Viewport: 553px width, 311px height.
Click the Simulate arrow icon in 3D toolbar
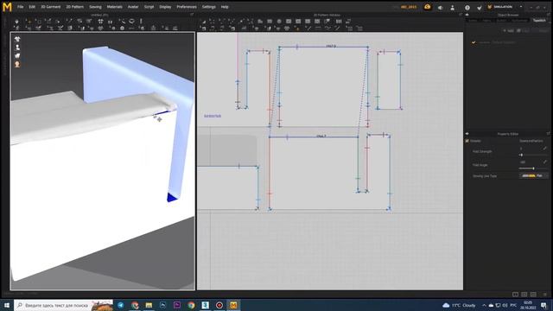tap(16, 22)
